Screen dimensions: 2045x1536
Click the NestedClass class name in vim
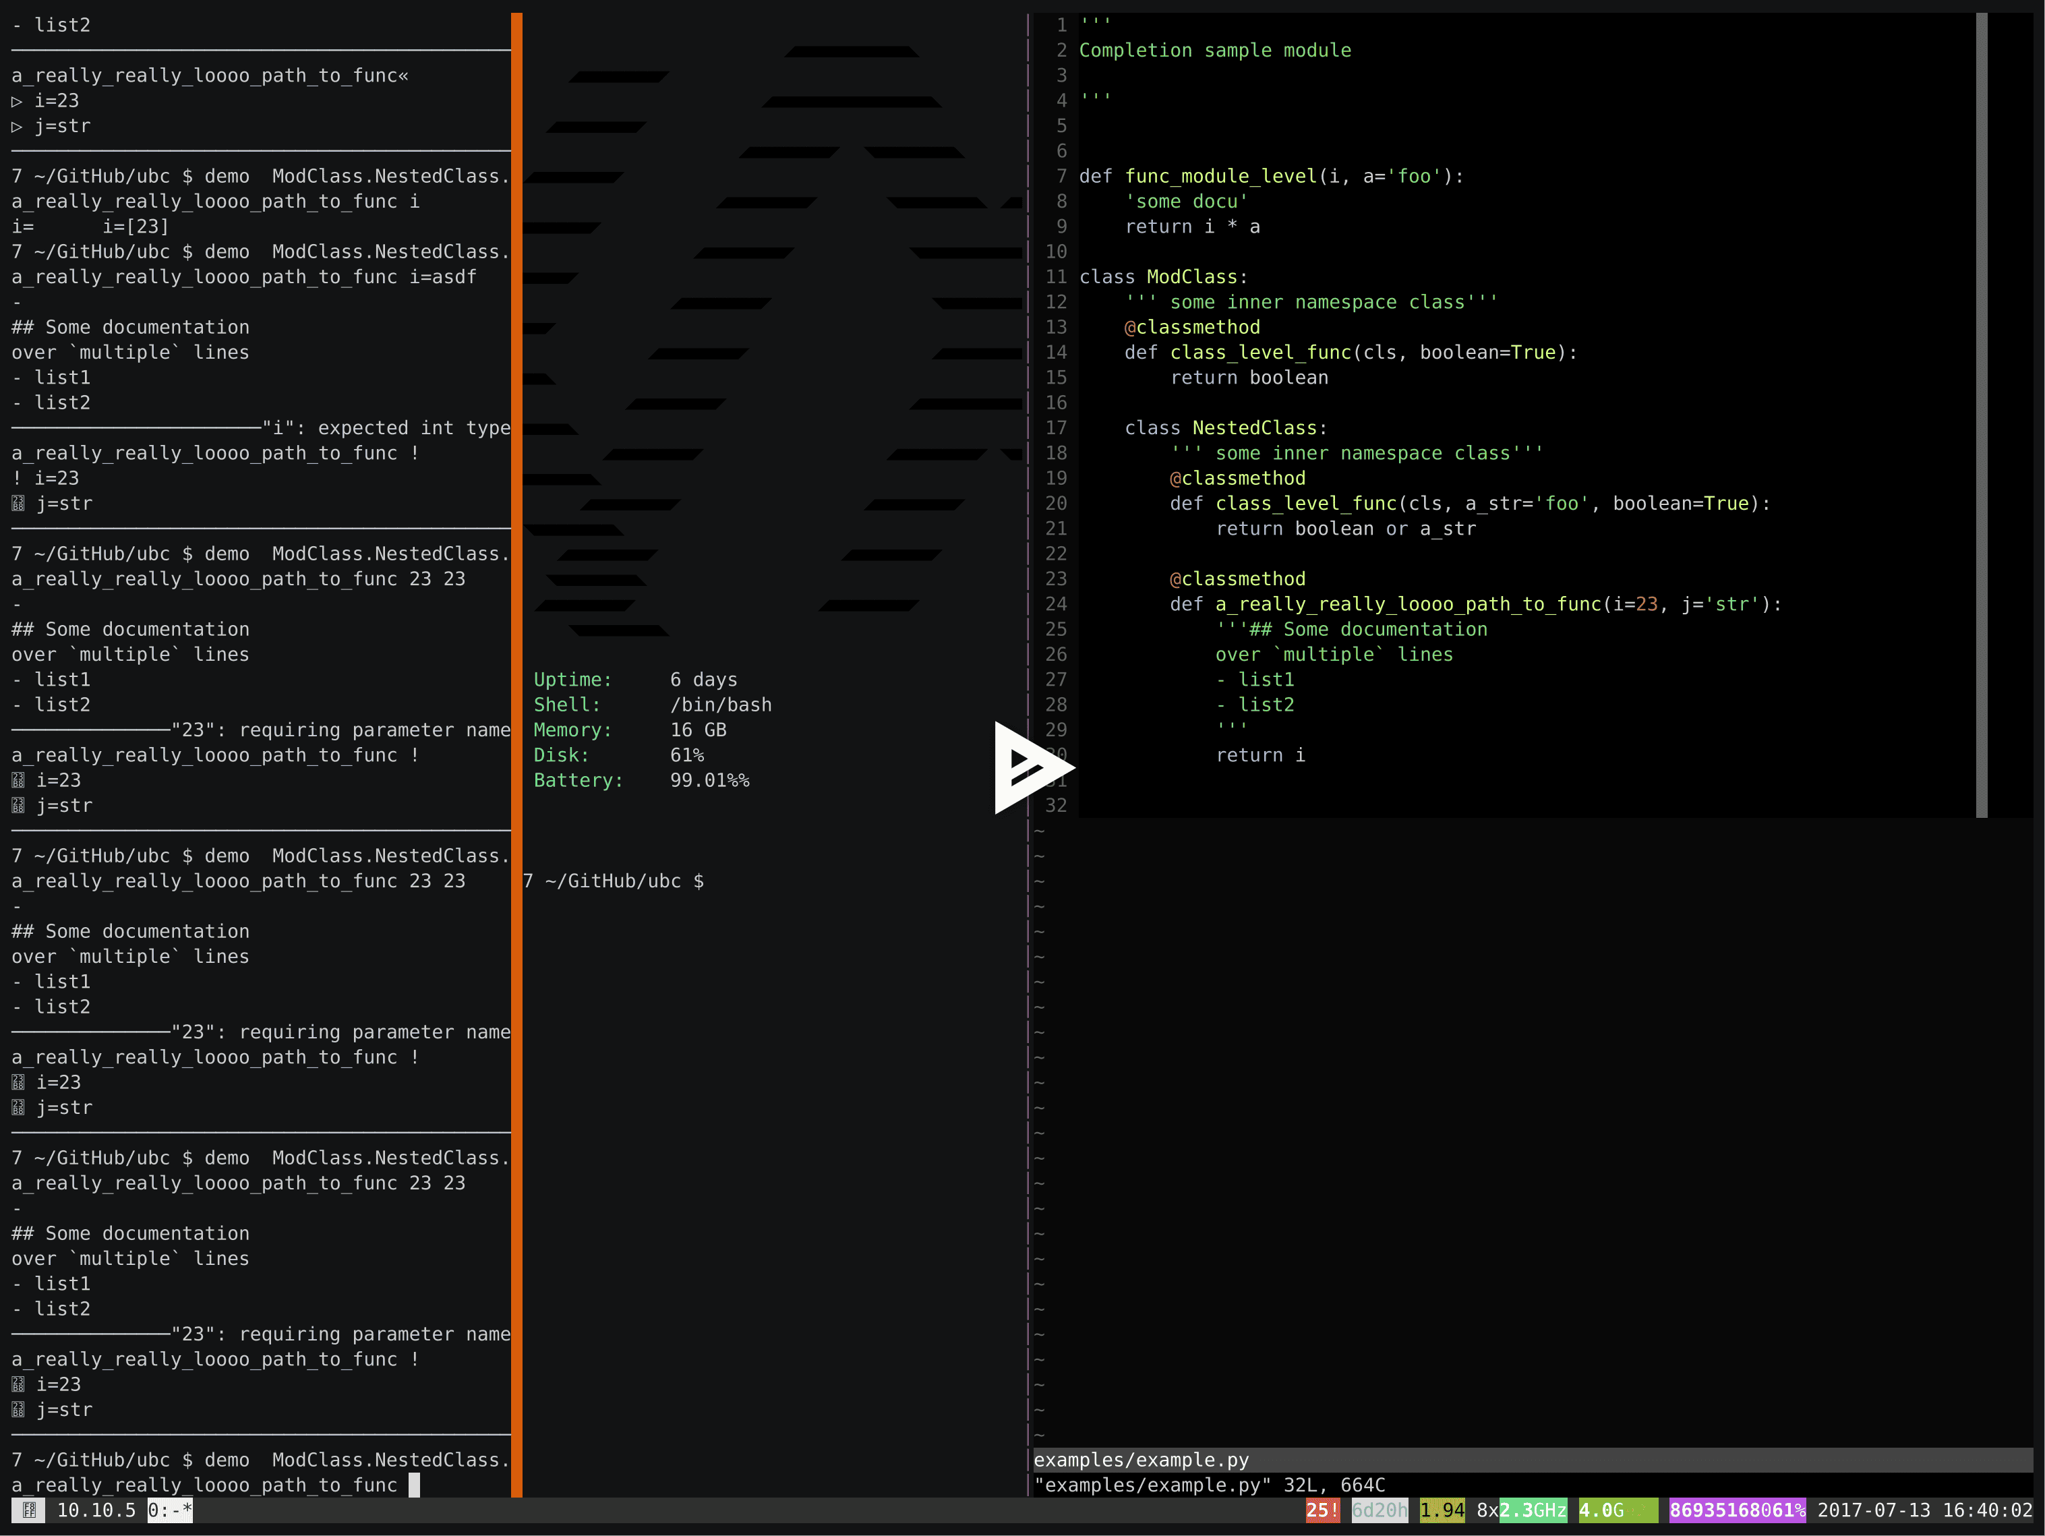tap(1256, 427)
